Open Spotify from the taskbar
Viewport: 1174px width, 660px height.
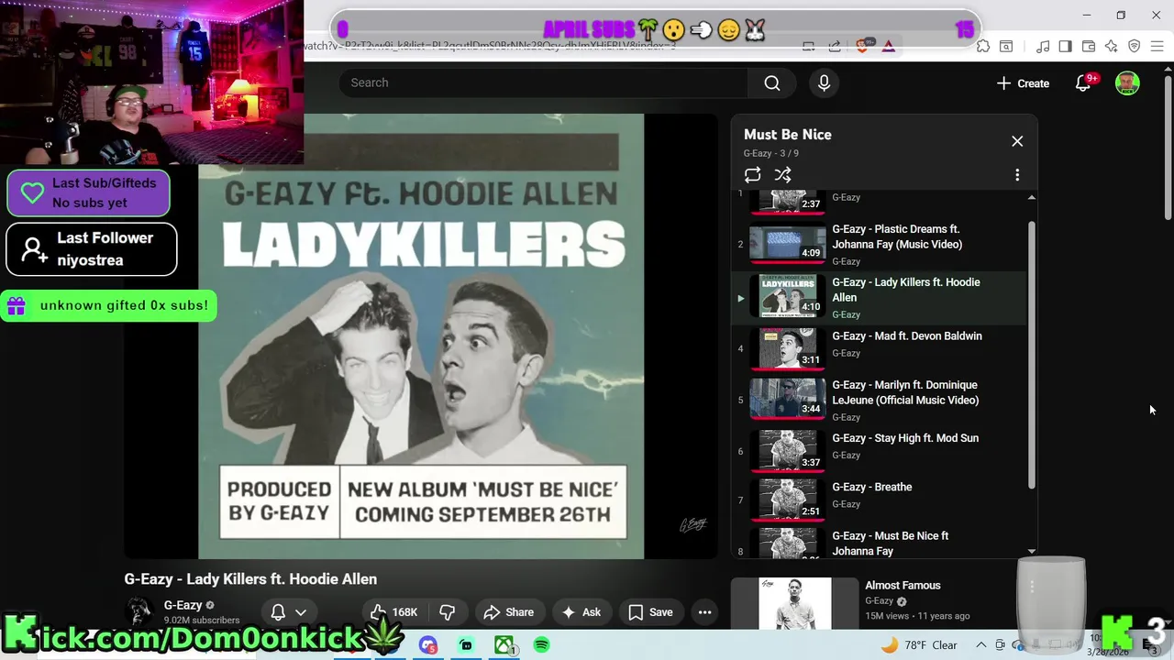pyautogui.click(x=541, y=645)
